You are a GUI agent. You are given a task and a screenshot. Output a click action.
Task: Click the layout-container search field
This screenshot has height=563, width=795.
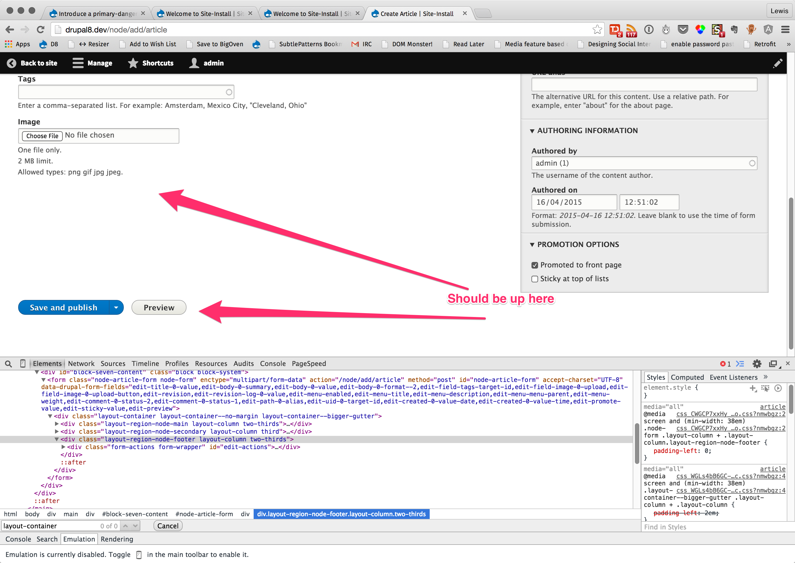tap(48, 526)
